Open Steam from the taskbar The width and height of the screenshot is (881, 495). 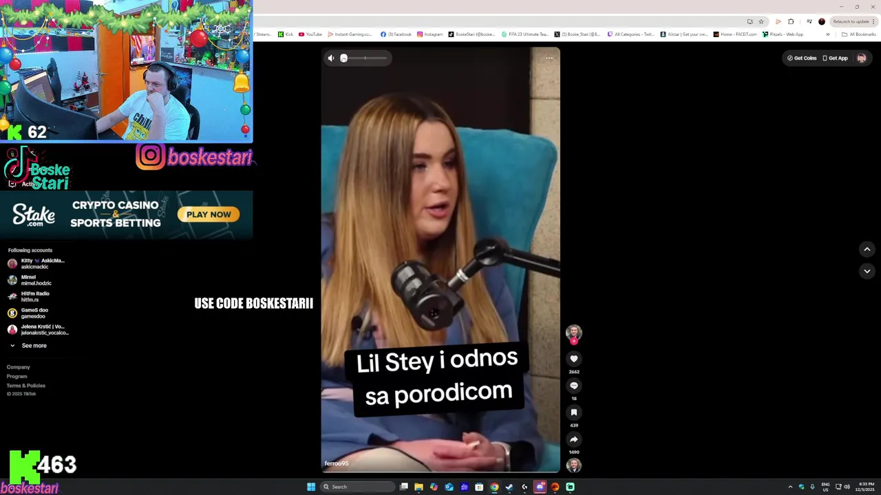(509, 487)
